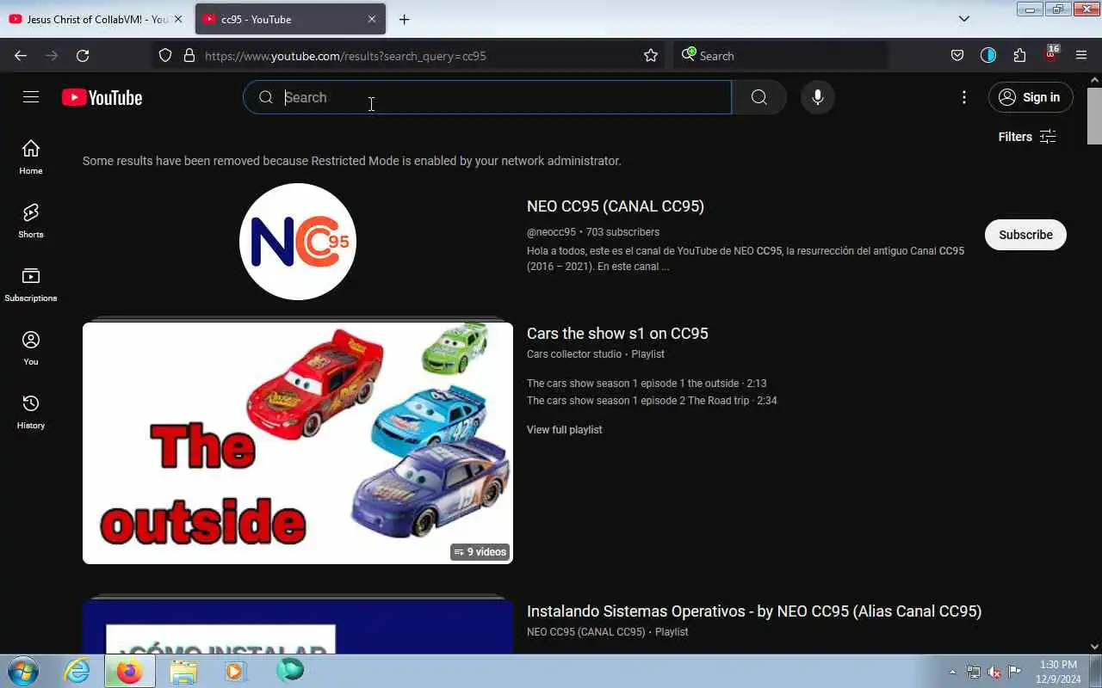Go back with browser back arrow
1102x688 pixels.
pos(21,56)
